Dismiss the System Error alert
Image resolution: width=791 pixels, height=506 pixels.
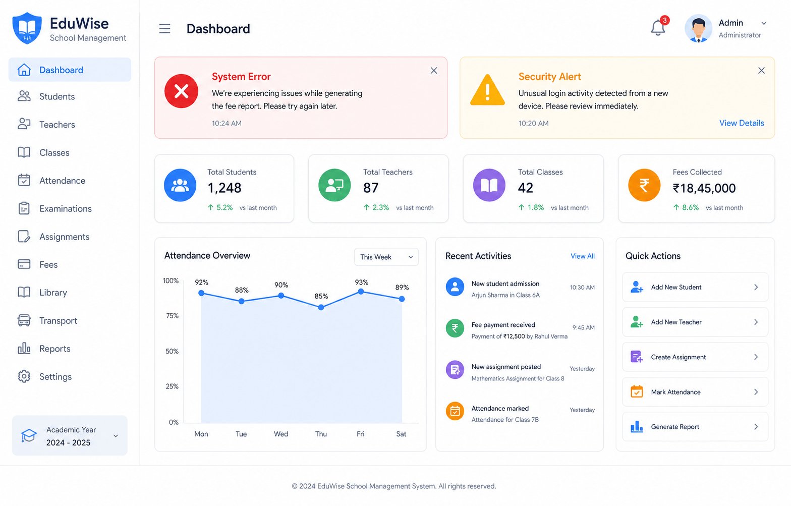[434, 71]
